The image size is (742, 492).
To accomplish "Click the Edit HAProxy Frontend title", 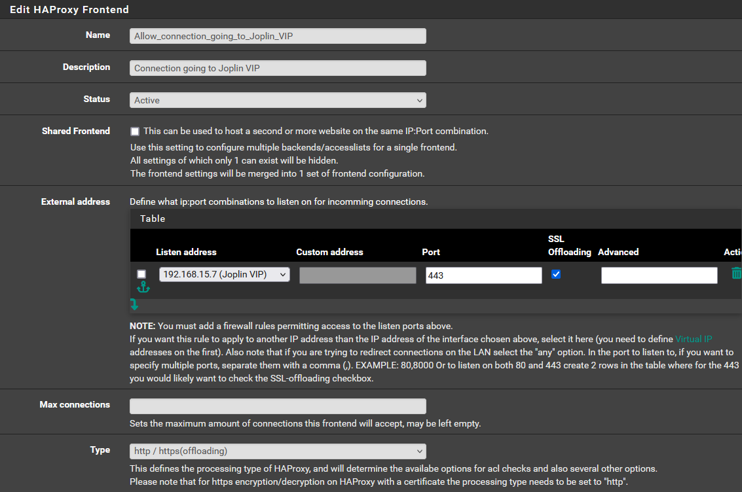I will [69, 9].
